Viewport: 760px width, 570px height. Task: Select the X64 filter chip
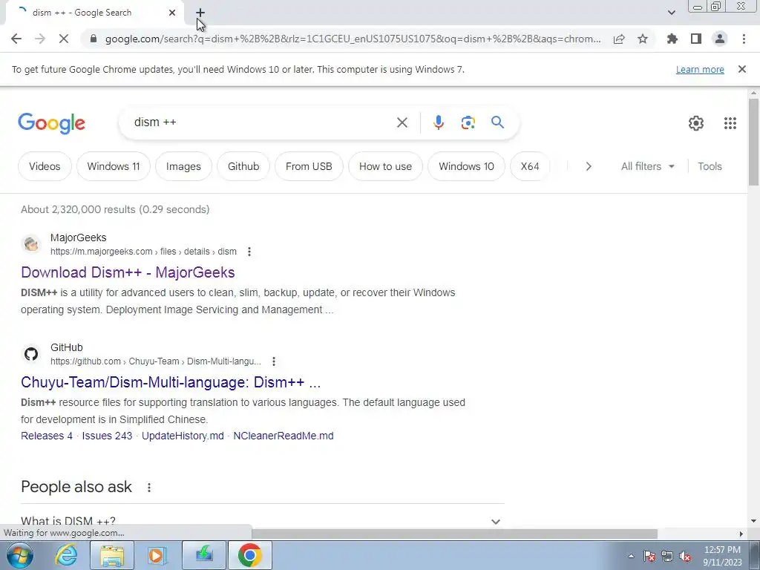coord(530,166)
